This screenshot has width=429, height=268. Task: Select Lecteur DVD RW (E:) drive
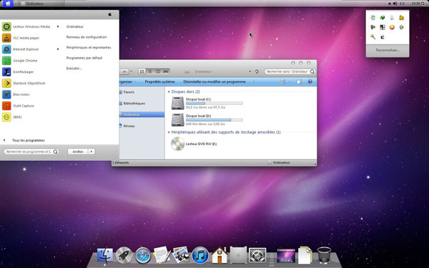coord(194,144)
